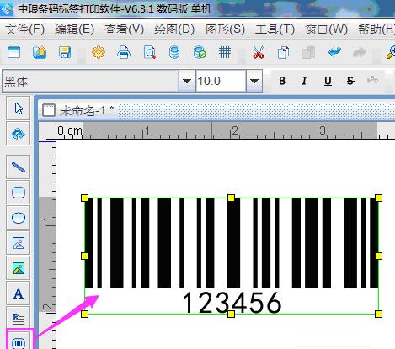This screenshot has height=349, width=395.
Task: Toggle strikethrough formatting
Action: (x=350, y=81)
